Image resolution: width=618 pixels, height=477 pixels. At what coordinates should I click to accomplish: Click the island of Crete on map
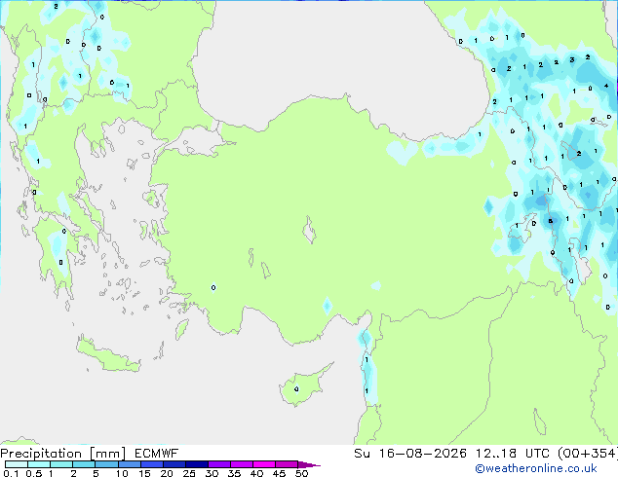[x=107, y=354]
